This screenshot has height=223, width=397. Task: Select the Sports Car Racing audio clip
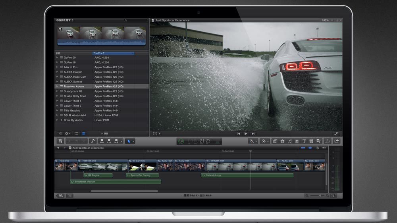click(142, 175)
